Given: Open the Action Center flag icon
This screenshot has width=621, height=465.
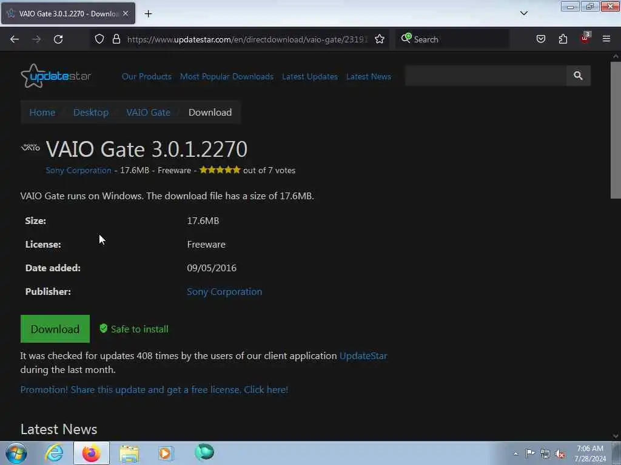Looking at the screenshot, I should coord(530,453).
